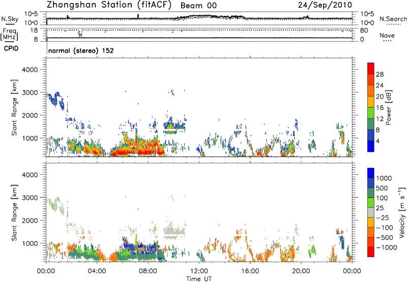Click the '18' tick on frequency axis
Image resolution: width=407 pixels, height=282 pixels.
[34, 31]
